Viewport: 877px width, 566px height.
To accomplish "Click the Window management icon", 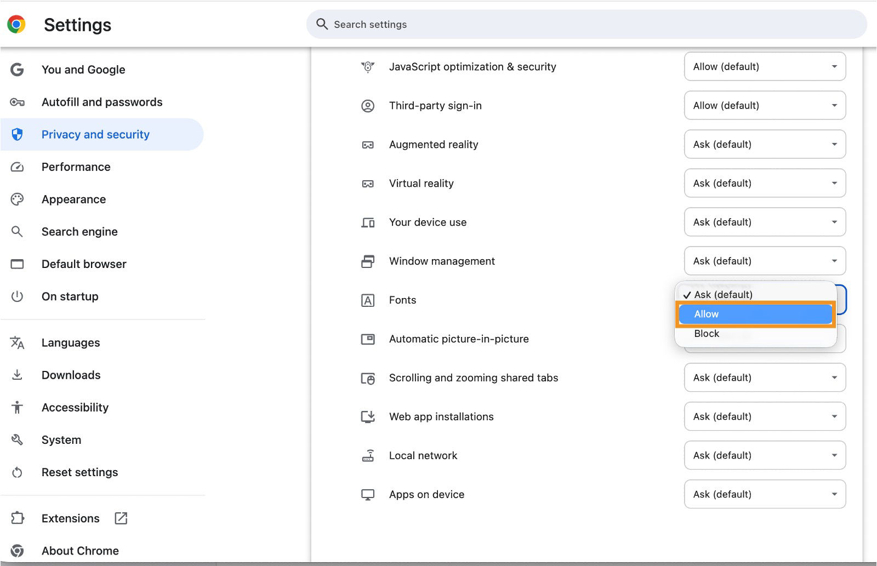I will (368, 261).
